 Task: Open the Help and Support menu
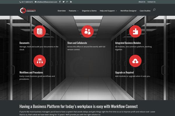107,11
